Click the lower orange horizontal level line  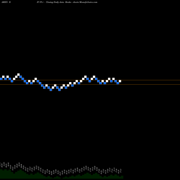[x=90, y=85]
